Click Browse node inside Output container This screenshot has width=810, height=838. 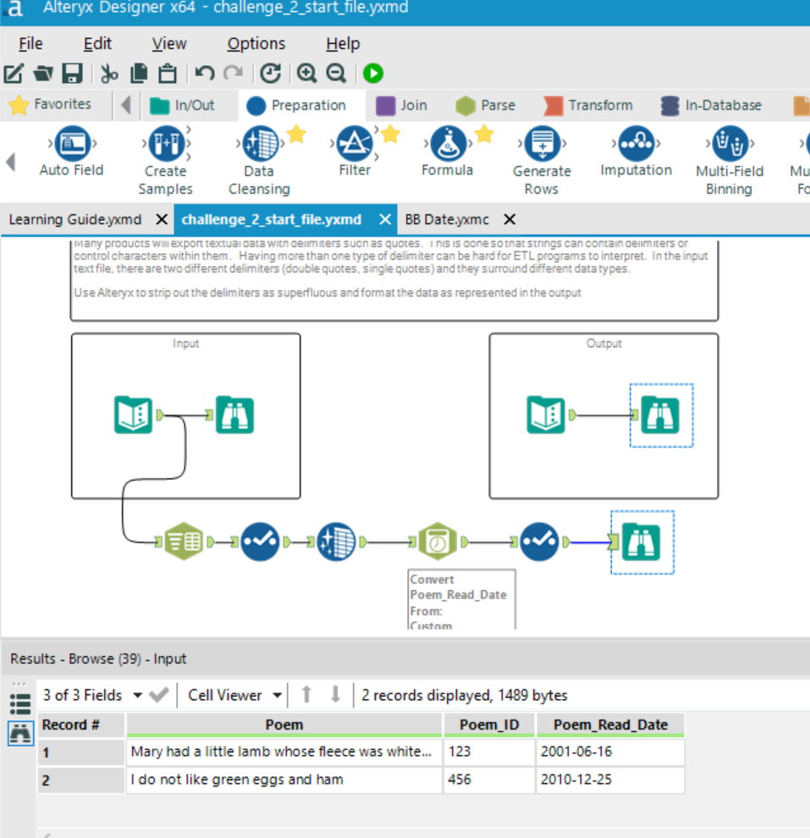tap(660, 414)
